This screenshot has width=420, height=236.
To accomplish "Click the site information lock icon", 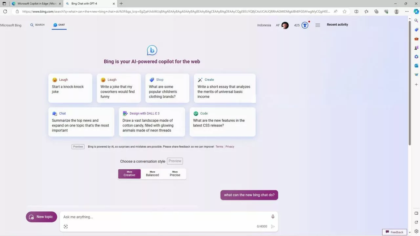I will click(17, 11).
